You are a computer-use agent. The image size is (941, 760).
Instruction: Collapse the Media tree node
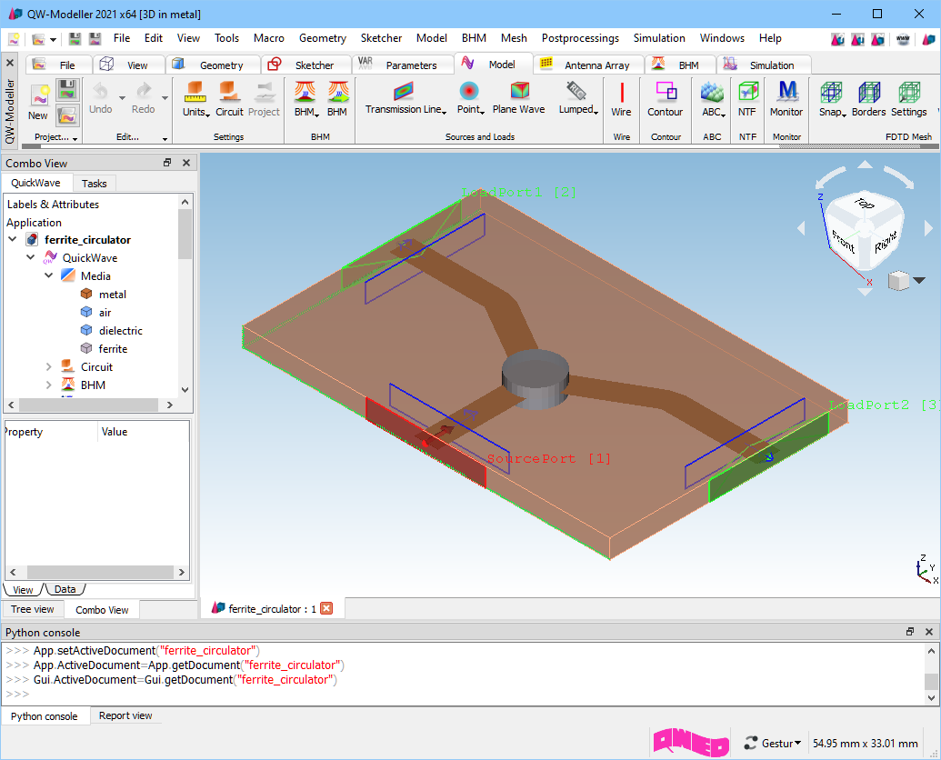pyautogui.click(x=48, y=276)
